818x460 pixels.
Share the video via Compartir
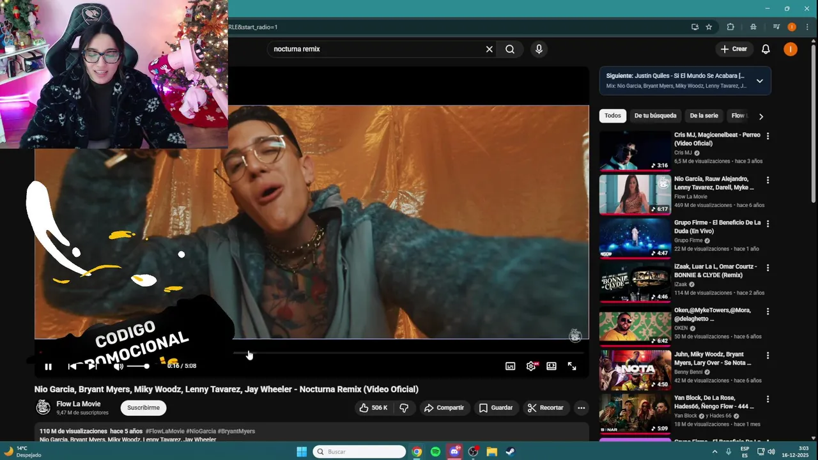[444, 408]
